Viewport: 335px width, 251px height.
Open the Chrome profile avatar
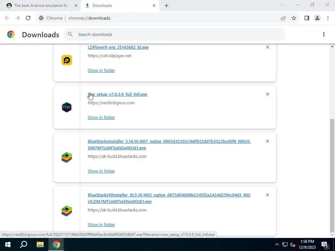[317, 18]
